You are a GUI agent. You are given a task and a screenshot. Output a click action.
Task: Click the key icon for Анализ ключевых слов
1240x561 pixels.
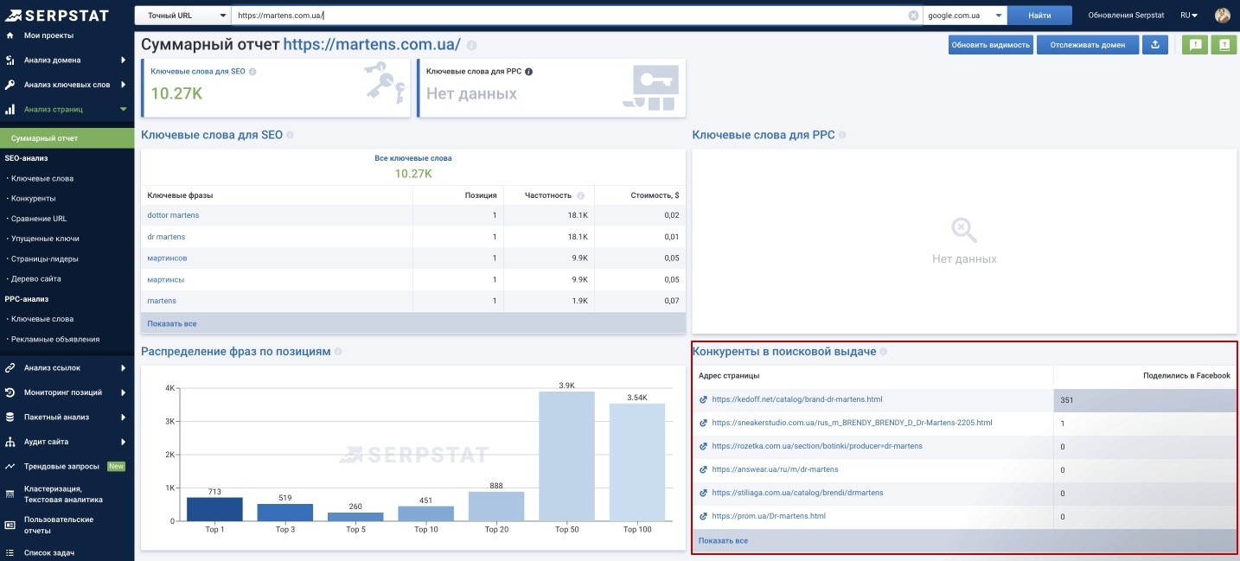click(10, 85)
